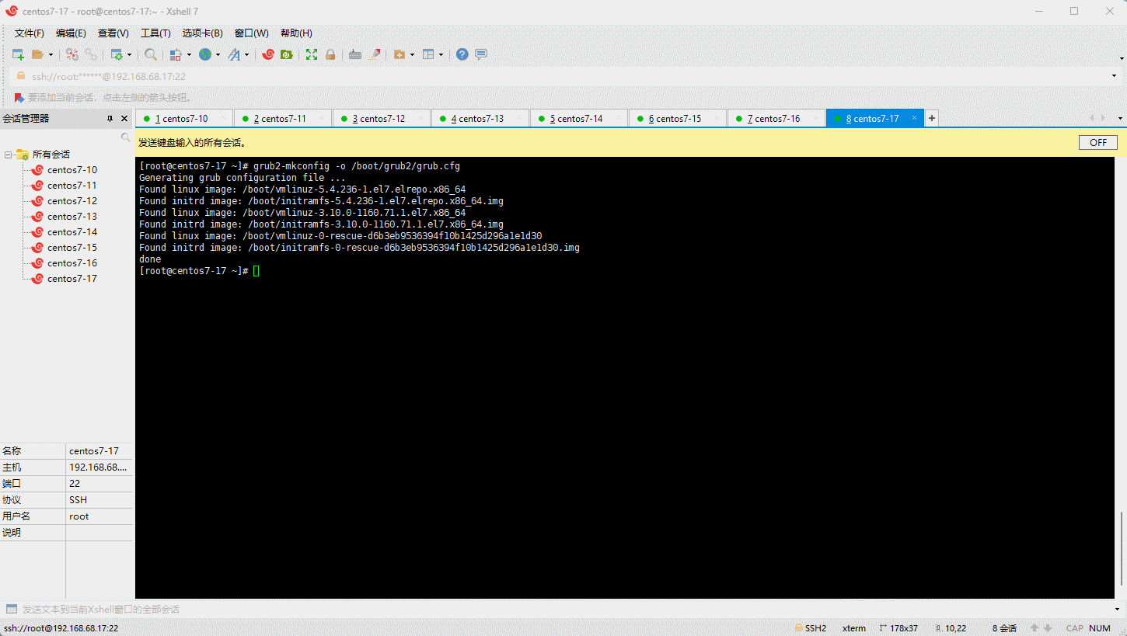Expand the address bar dropdown arrow
This screenshot has width=1127, height=636.
(1114, 76)
